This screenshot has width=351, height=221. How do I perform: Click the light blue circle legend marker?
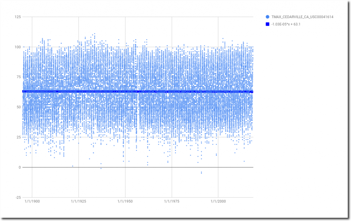click(267, 17)
